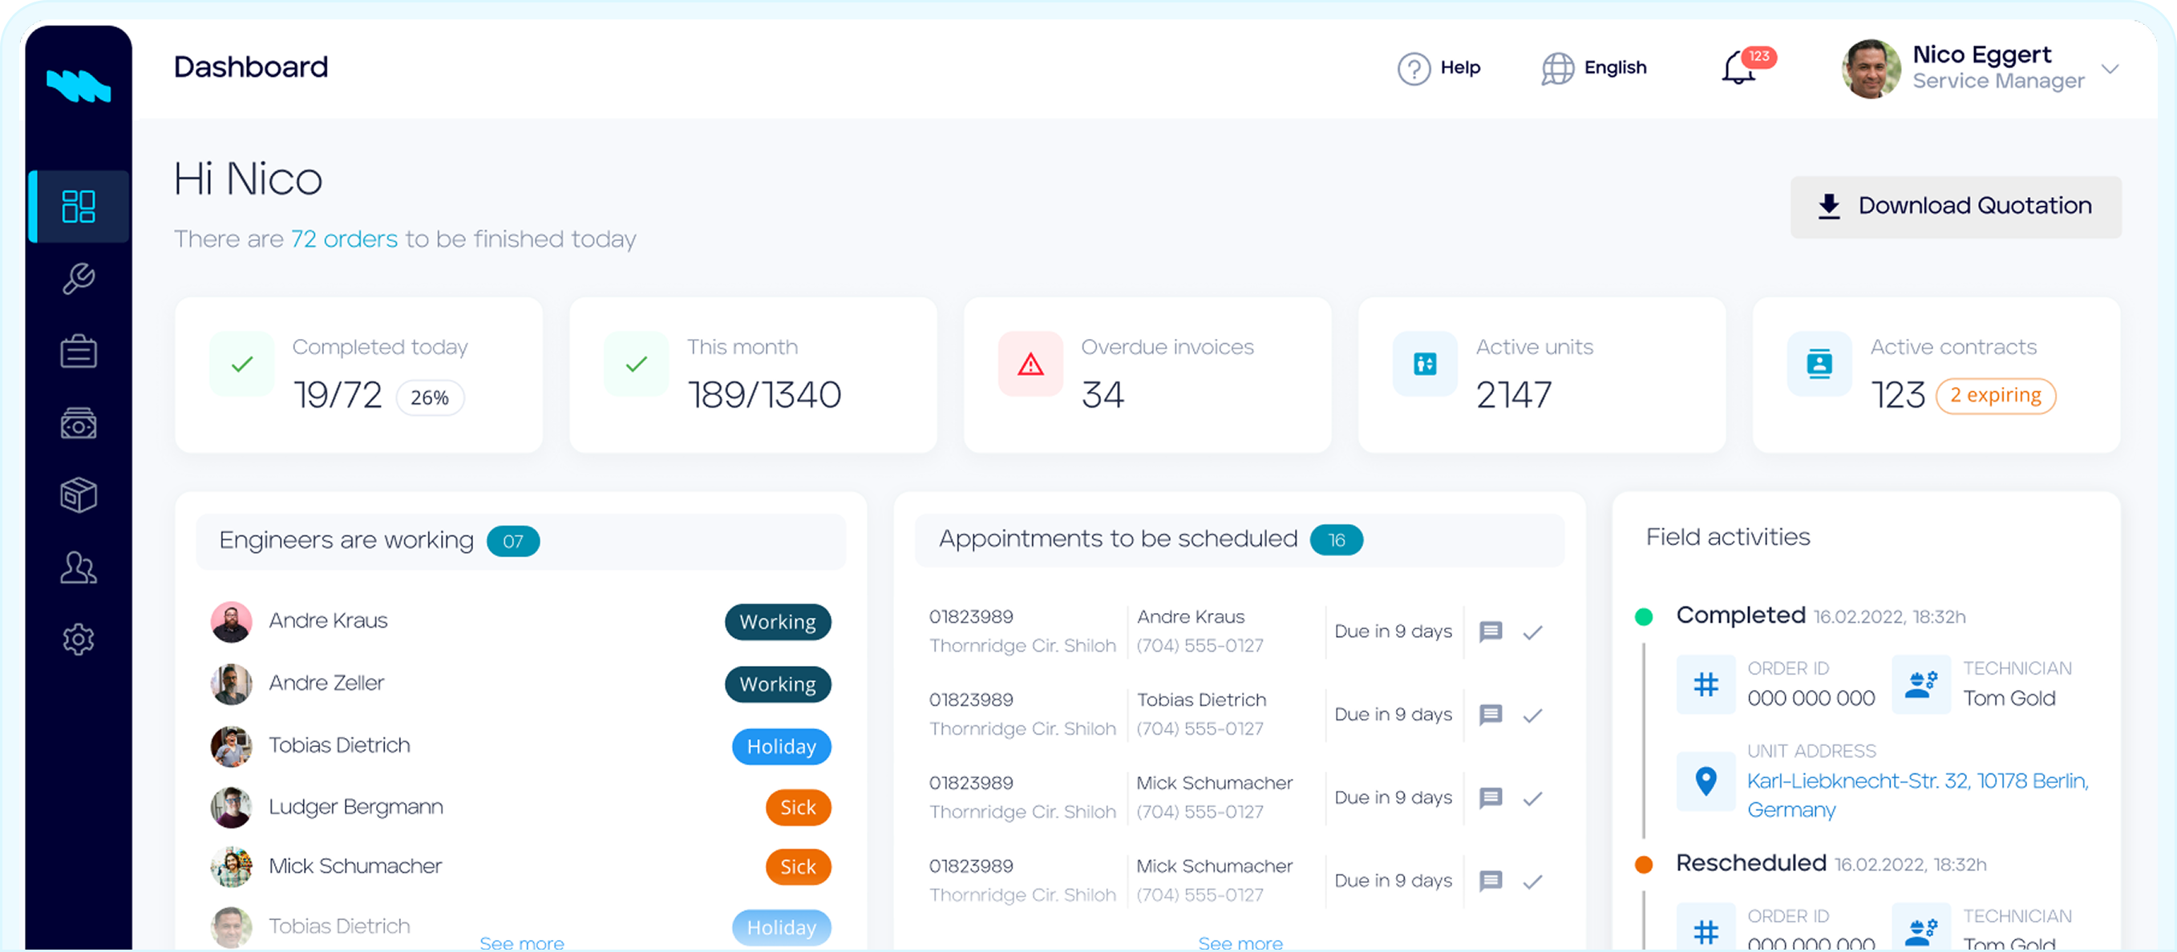Screen dimensions: 2177x952
Task: Click the This month 189/1340 value
Action: point(764,395)
